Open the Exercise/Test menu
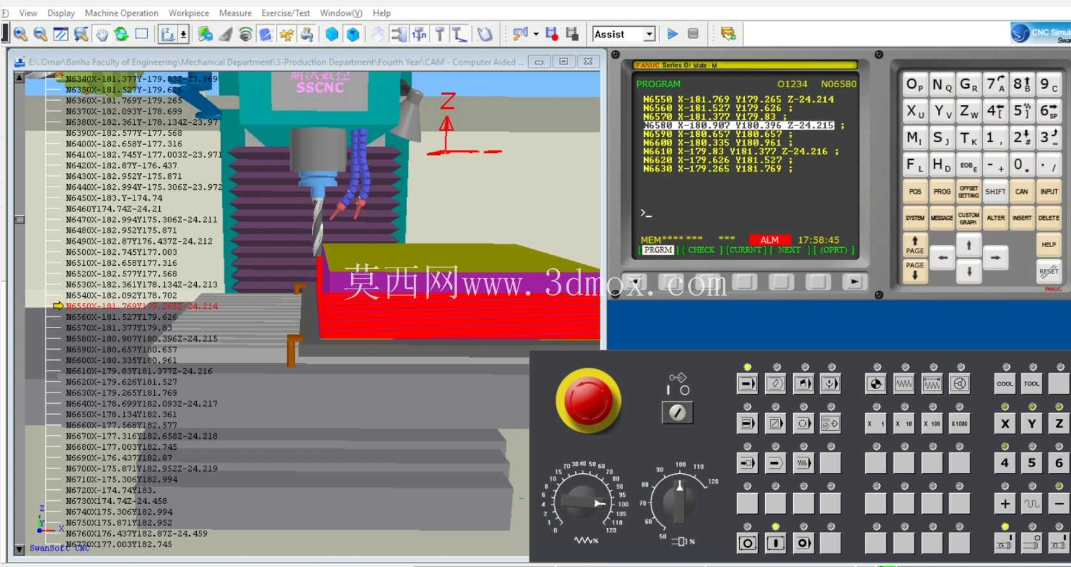 coord(285,13)
